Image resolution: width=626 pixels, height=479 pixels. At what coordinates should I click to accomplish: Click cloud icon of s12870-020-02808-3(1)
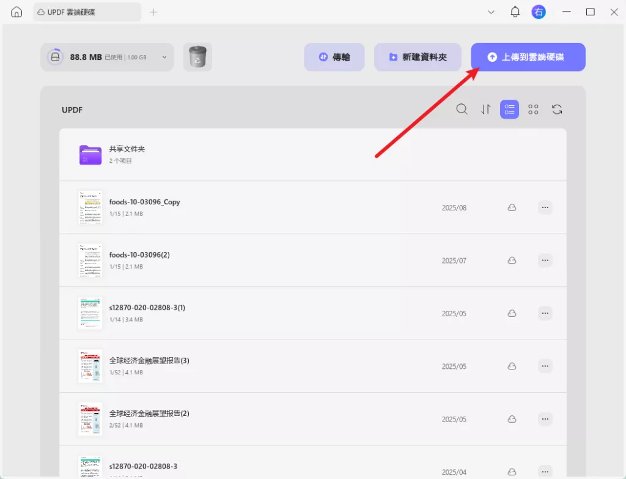click(512, 313)
